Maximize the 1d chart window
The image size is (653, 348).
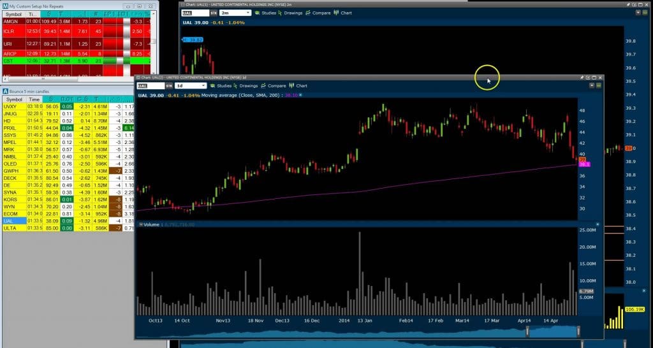[594, 77]
